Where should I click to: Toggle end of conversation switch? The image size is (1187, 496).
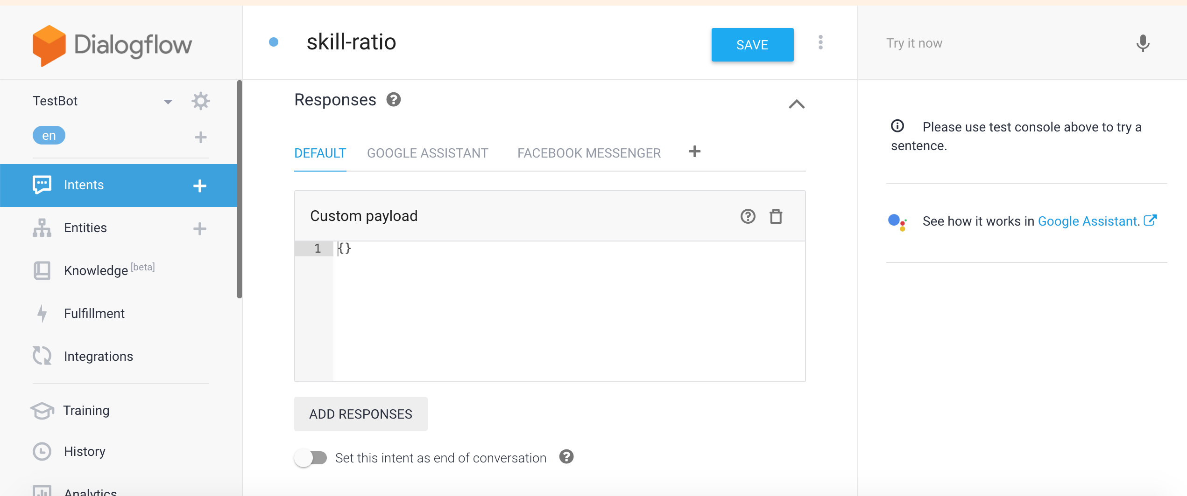(311, 458)
